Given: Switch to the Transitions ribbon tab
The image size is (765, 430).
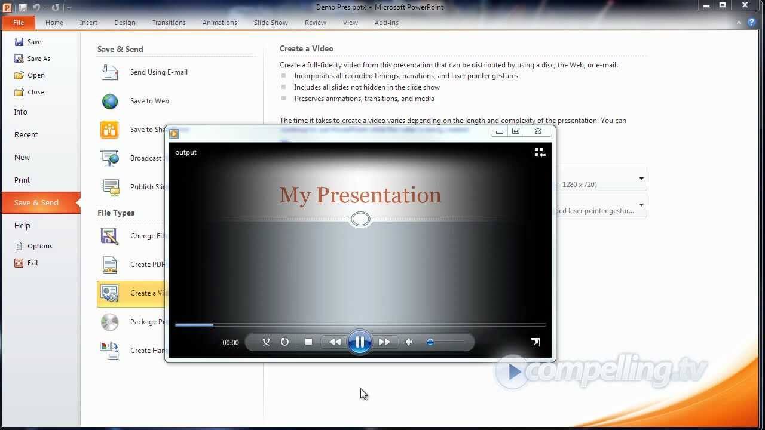Looking at the screenshot, I should point(169,23).
